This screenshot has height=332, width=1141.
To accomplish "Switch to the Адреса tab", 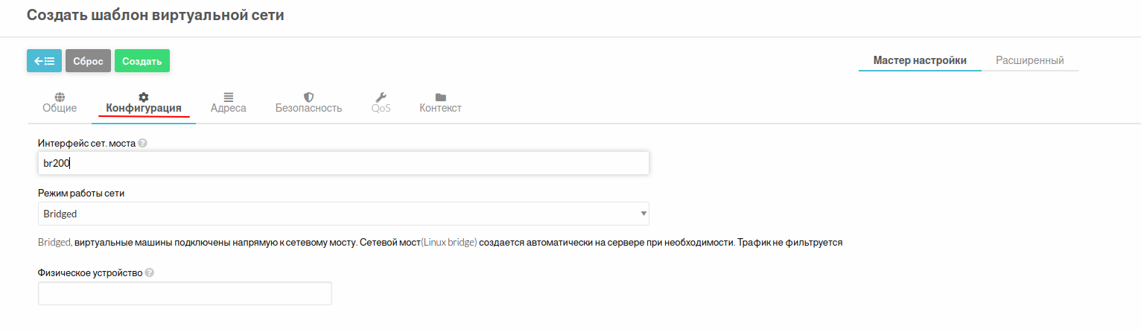I will [x=229, y=103].
